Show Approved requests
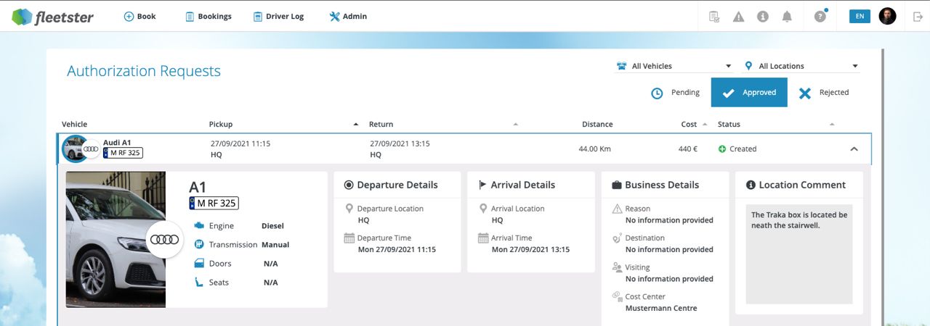Viewport: 930px width, 326px height. pyautogui.click(x=749, y=93)
